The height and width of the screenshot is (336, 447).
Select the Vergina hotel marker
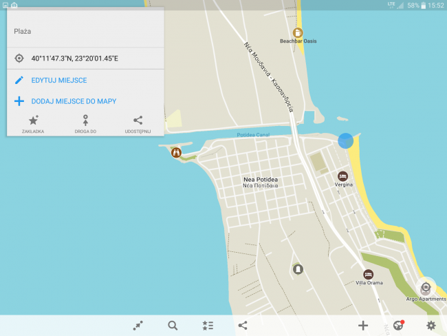342,176
